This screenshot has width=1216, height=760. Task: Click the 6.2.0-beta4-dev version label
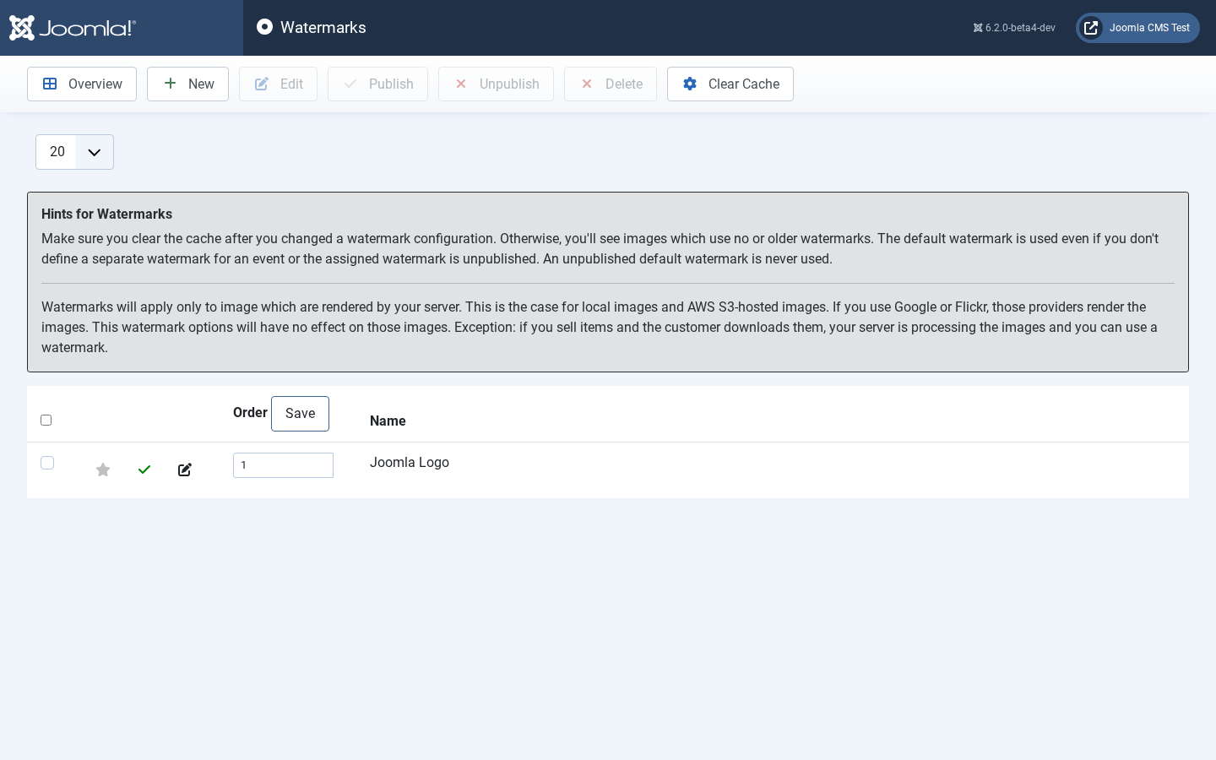tap(1014, 28)
